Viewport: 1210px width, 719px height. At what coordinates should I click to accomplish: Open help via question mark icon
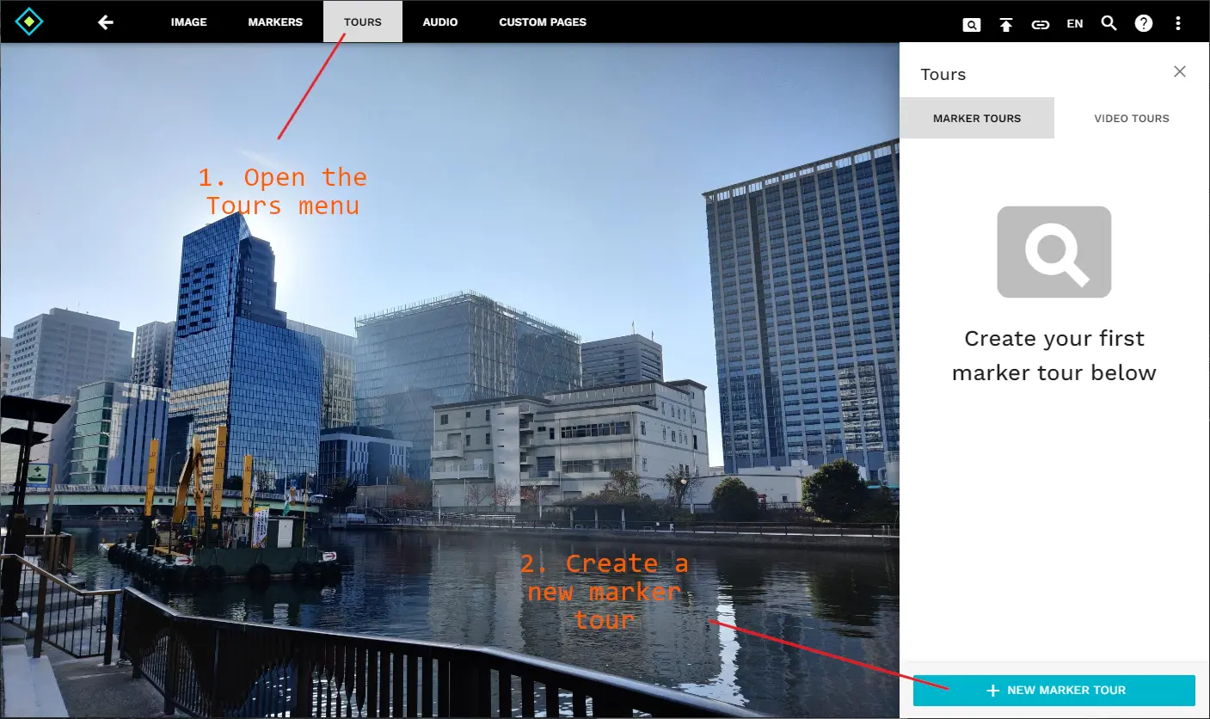(1143, 23)
